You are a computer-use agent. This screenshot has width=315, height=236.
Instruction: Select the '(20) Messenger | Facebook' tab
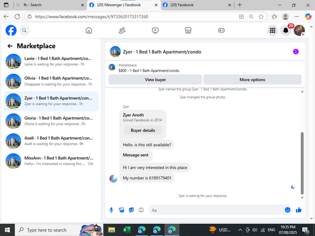pyautogui.click(x=123, y=5)
